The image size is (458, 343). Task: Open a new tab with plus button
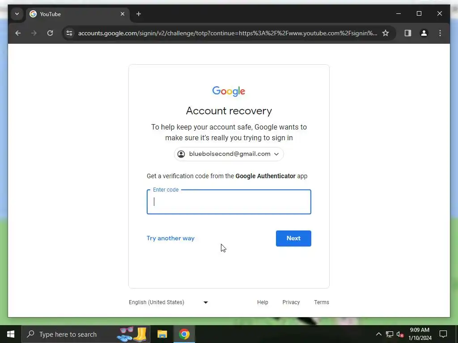pos(139,14)
